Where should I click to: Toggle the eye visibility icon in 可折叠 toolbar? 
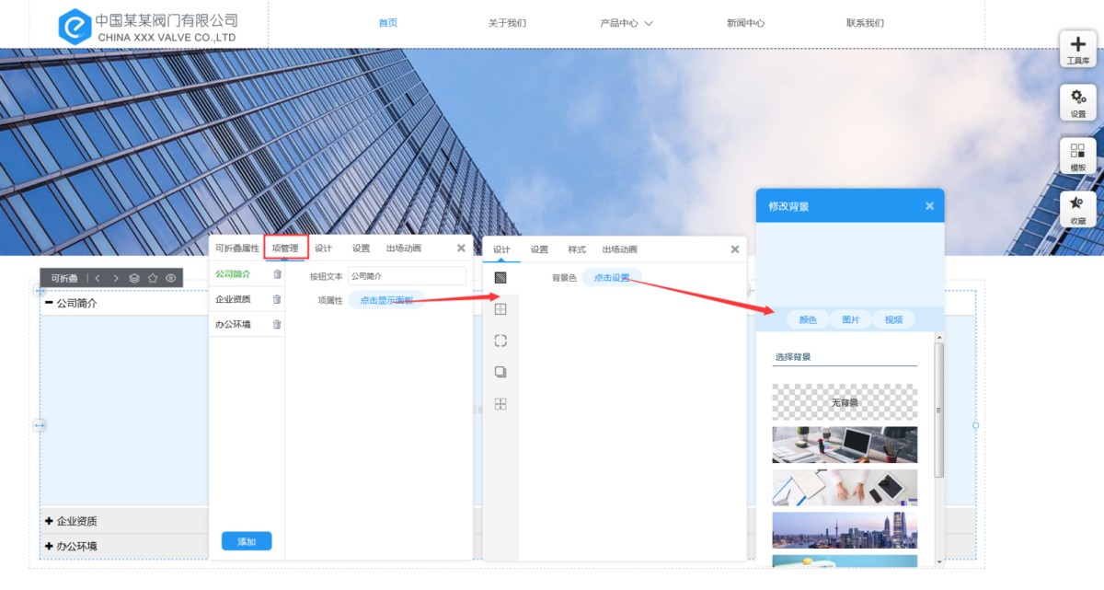click(x=171, y=278)
